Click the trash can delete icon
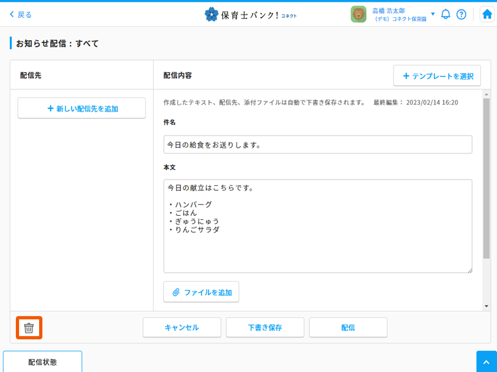Viewport: 497px width, 372px height. pos(29,328)
